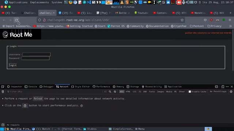Filter requests by XHR
The image size is (234, 131).
pos(145,92)
